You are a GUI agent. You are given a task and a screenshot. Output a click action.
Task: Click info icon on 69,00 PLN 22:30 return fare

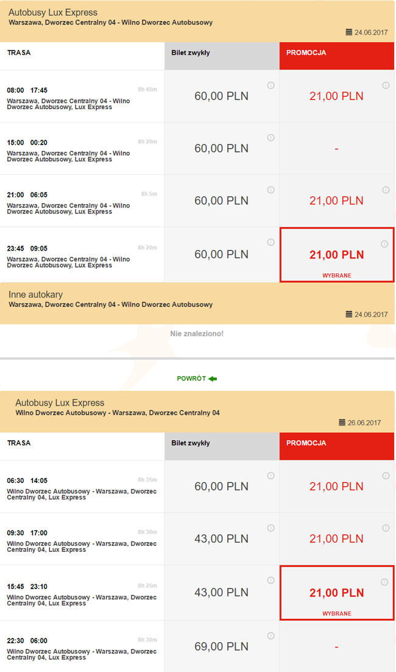coord(270,636)
